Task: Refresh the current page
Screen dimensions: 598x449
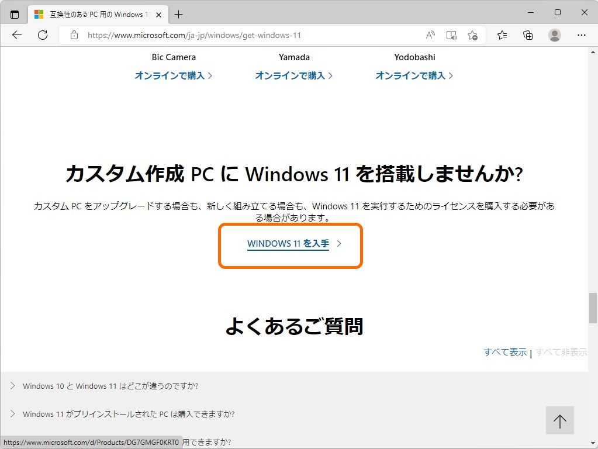Action: (x=42, y=35)
